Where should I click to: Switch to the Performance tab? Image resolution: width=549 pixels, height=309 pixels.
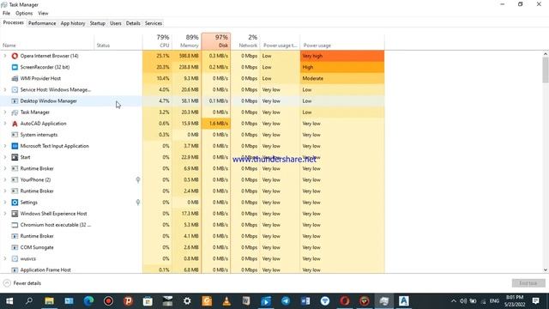coord(42,23)
